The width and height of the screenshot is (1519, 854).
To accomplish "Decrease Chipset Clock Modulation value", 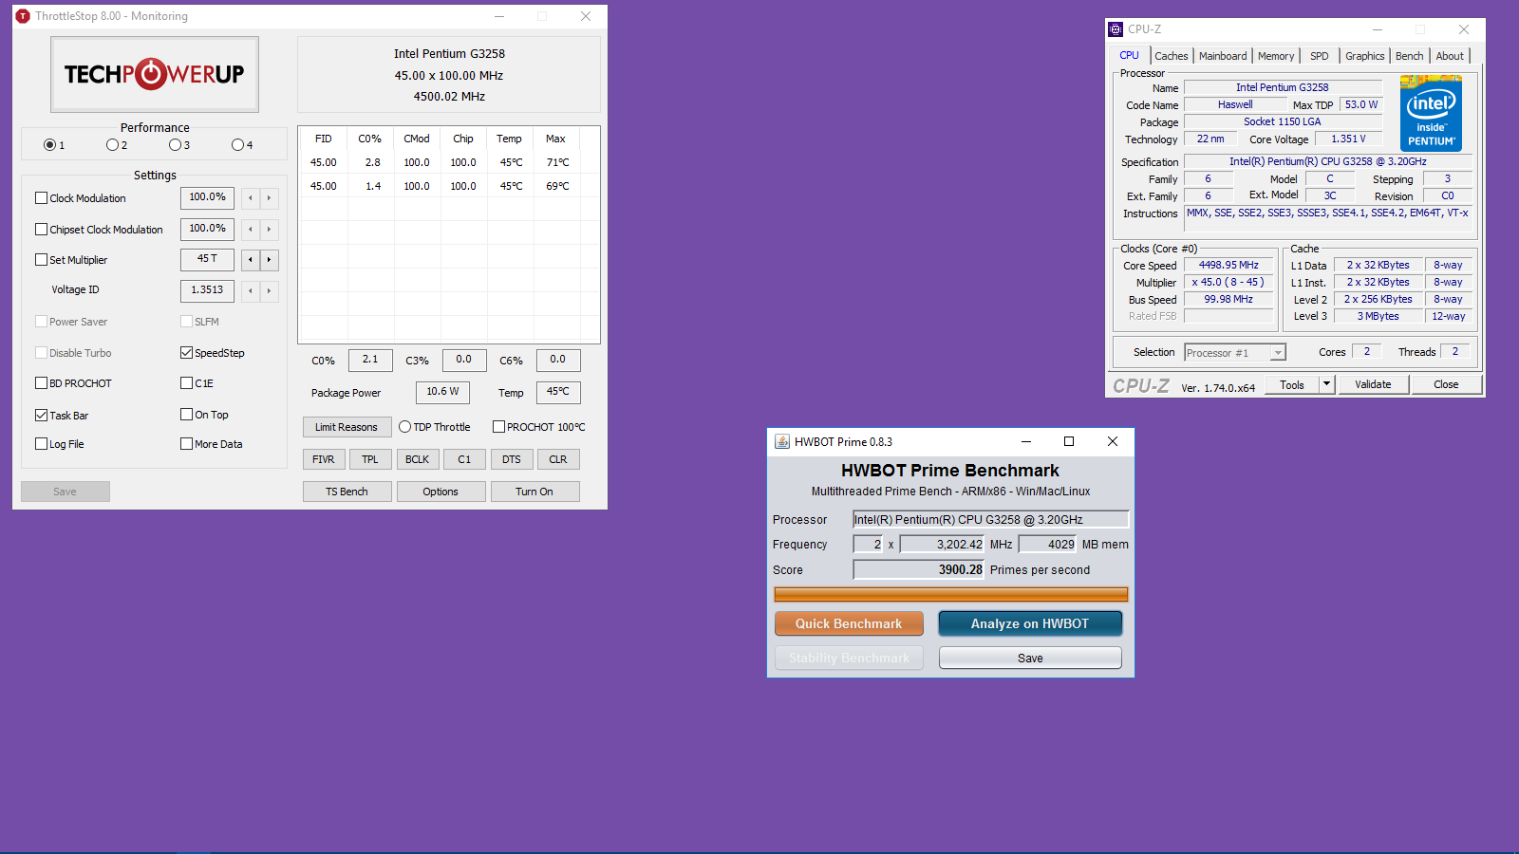I will point(251,230).
